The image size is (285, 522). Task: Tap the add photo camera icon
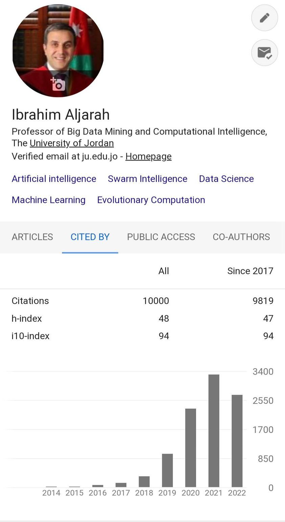point(58,84)
